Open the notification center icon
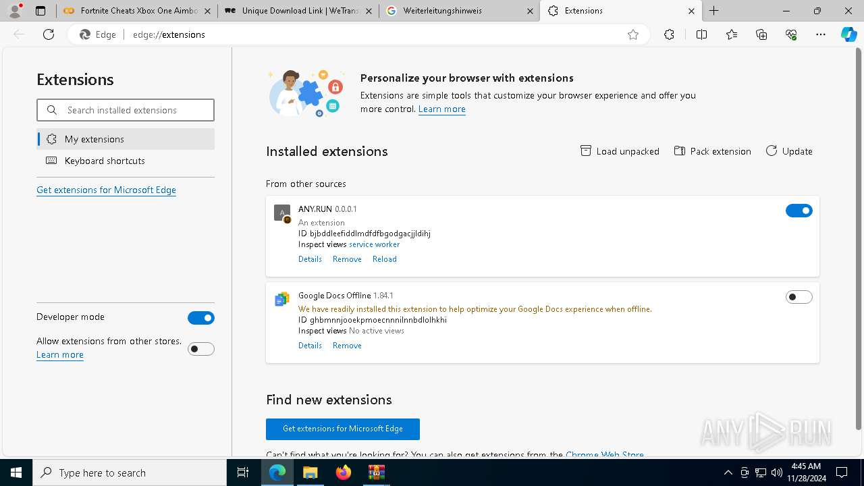 click(x=842, y=473)
